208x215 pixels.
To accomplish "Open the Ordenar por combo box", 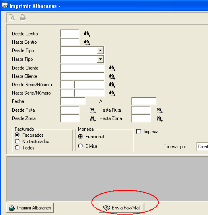I will (x=202, y=147).
